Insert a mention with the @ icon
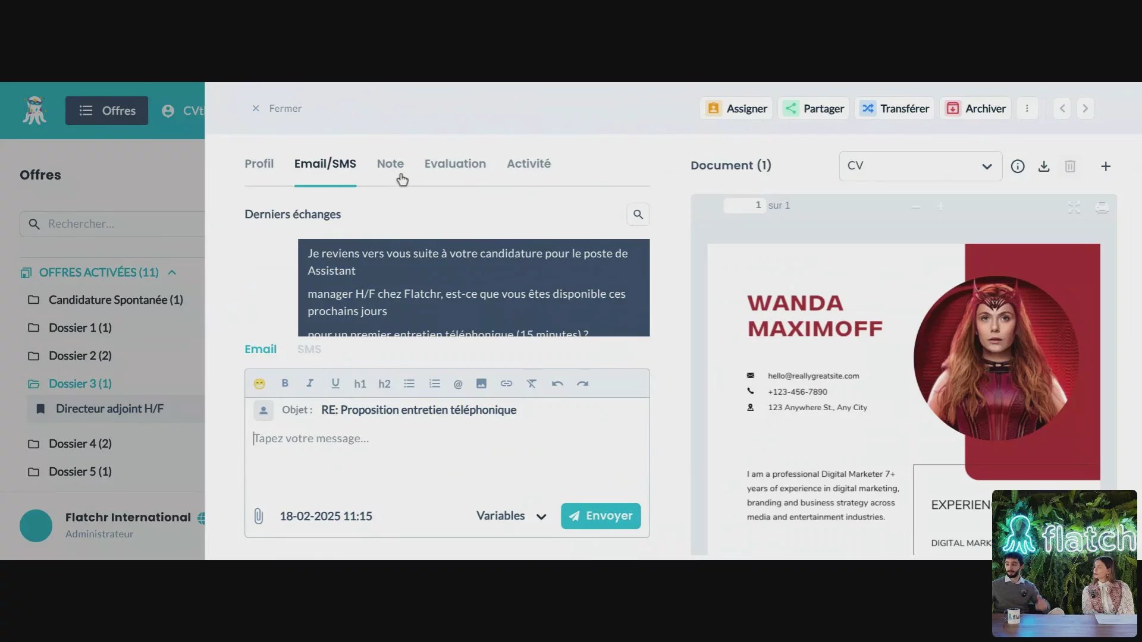Image resolution: width=1142 pixels, height=642 pixels. [x=458, y=384]
